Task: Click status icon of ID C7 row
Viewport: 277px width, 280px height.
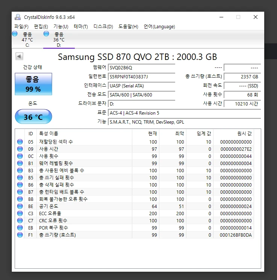Action: [20, 220]
